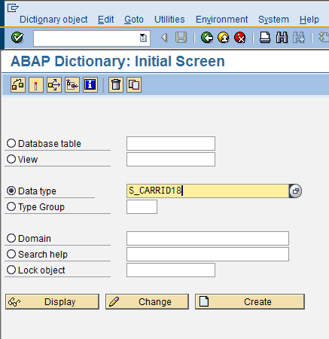Screen dimensions: 329x339
Task: Click the Search help input field
Action: [208, 255]
